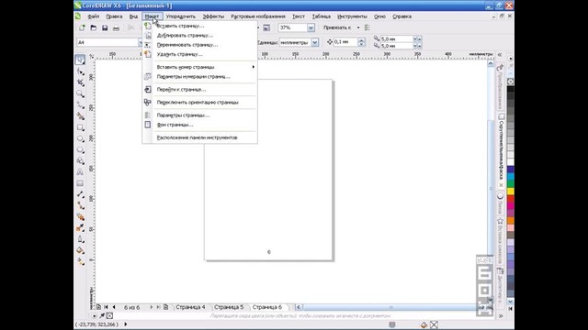Open the Правка menu
Screen dimensions: 588x330
tap(114, 16)
